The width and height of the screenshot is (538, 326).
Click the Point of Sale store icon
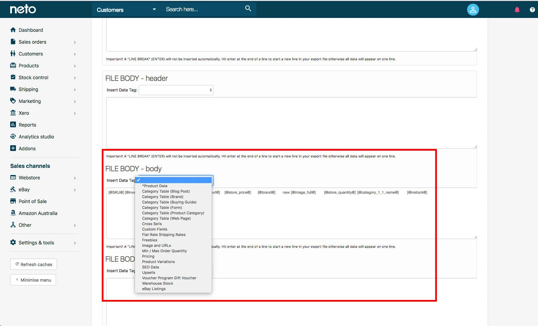click(13, 201)
